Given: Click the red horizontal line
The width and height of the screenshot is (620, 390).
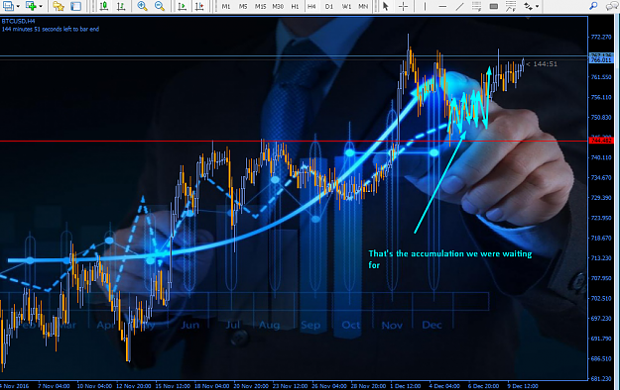Looking at the screenshot, I should [x=295, y=141].
